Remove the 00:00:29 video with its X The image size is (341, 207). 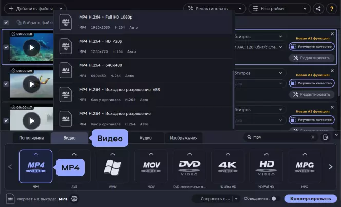[332, 71]
